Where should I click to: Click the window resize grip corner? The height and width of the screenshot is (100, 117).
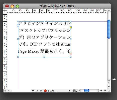tap(109, 91)
